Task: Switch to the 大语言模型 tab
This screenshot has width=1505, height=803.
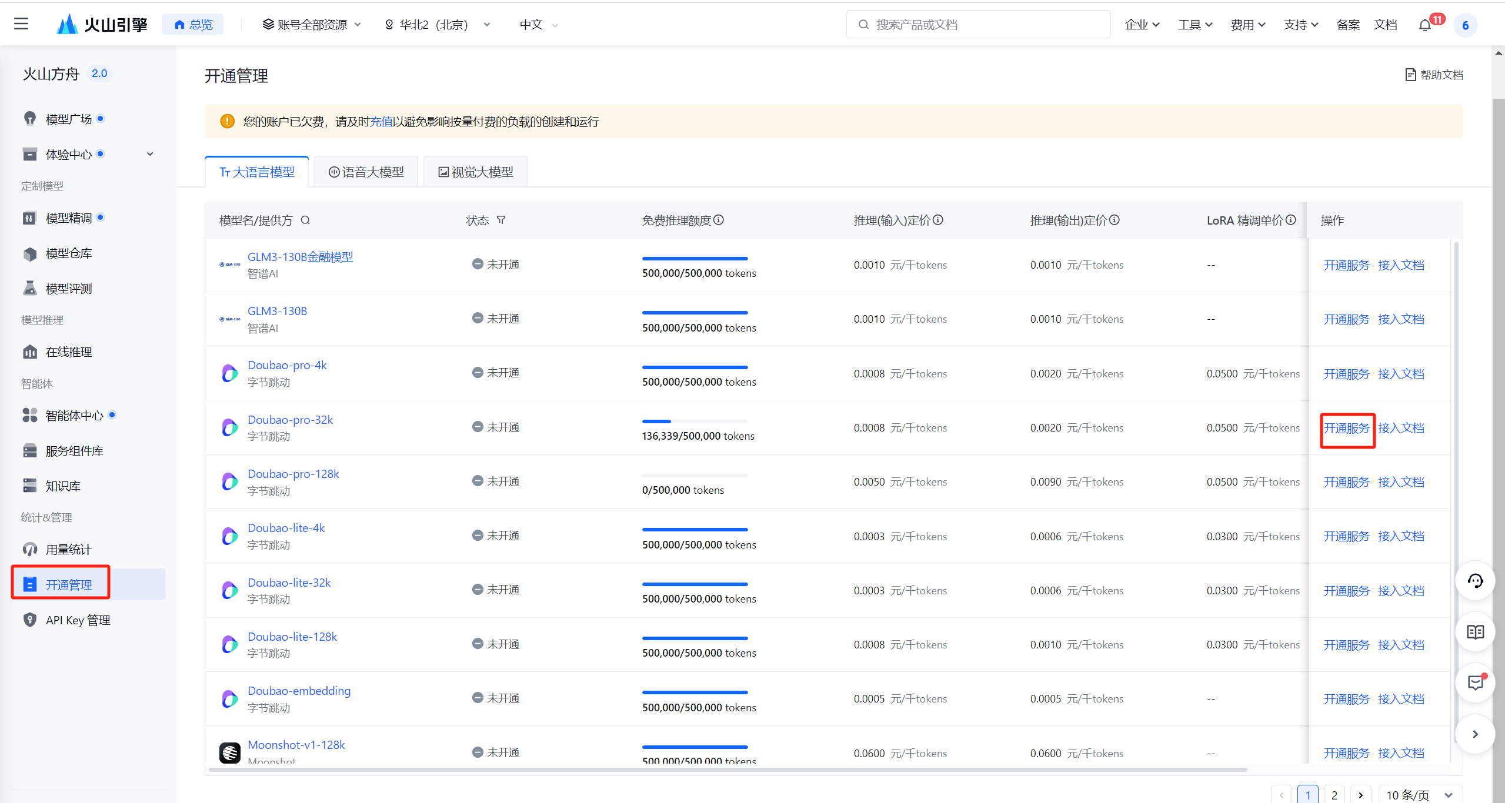Action: click(257, 172)
